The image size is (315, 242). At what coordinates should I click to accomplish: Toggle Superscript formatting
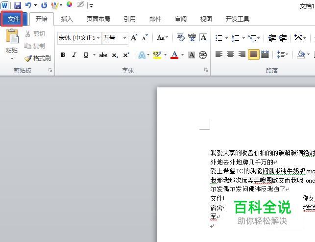click(126, 55)
